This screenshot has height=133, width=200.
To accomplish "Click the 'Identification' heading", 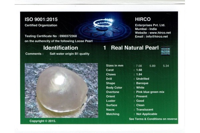I will pyautogui.click(x=61, y=48).
